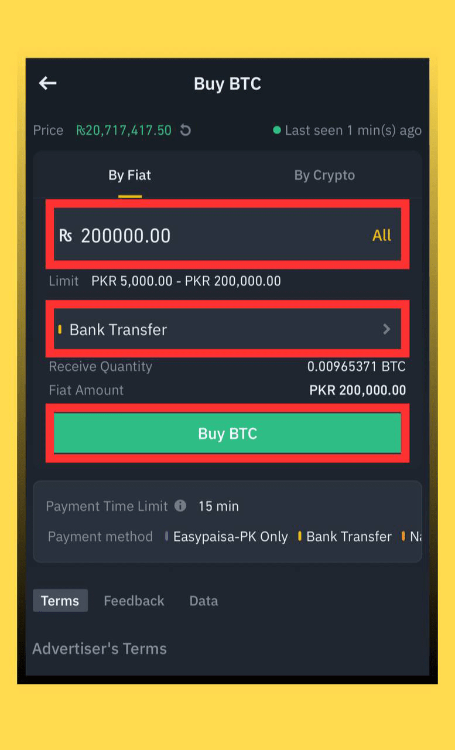Focus the 200000.00 amount field
Screen dimensions: 455x750
click(227, 236)
